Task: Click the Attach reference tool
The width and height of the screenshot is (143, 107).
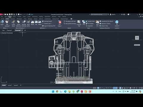Action: click(32, 23)
